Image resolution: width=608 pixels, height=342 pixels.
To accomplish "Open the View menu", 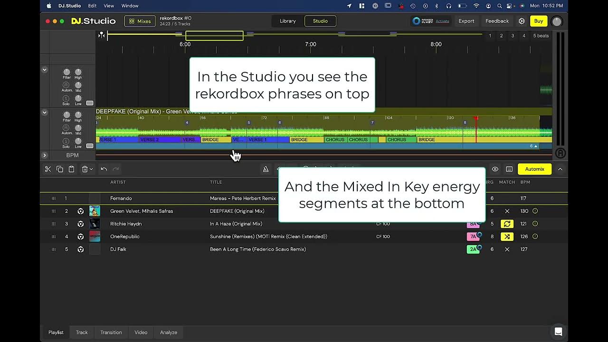I will (109, 6).
